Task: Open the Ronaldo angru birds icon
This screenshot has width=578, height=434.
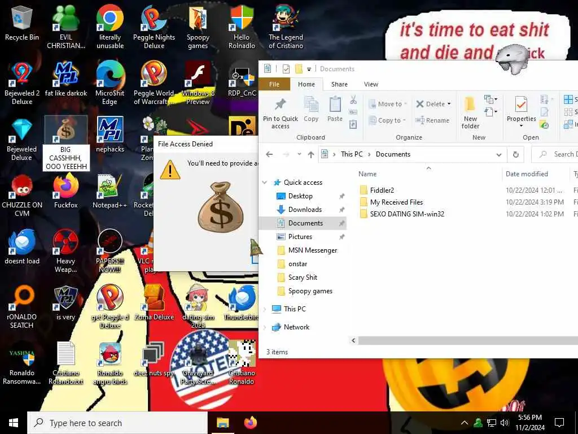Action: [x=110, y=363]
